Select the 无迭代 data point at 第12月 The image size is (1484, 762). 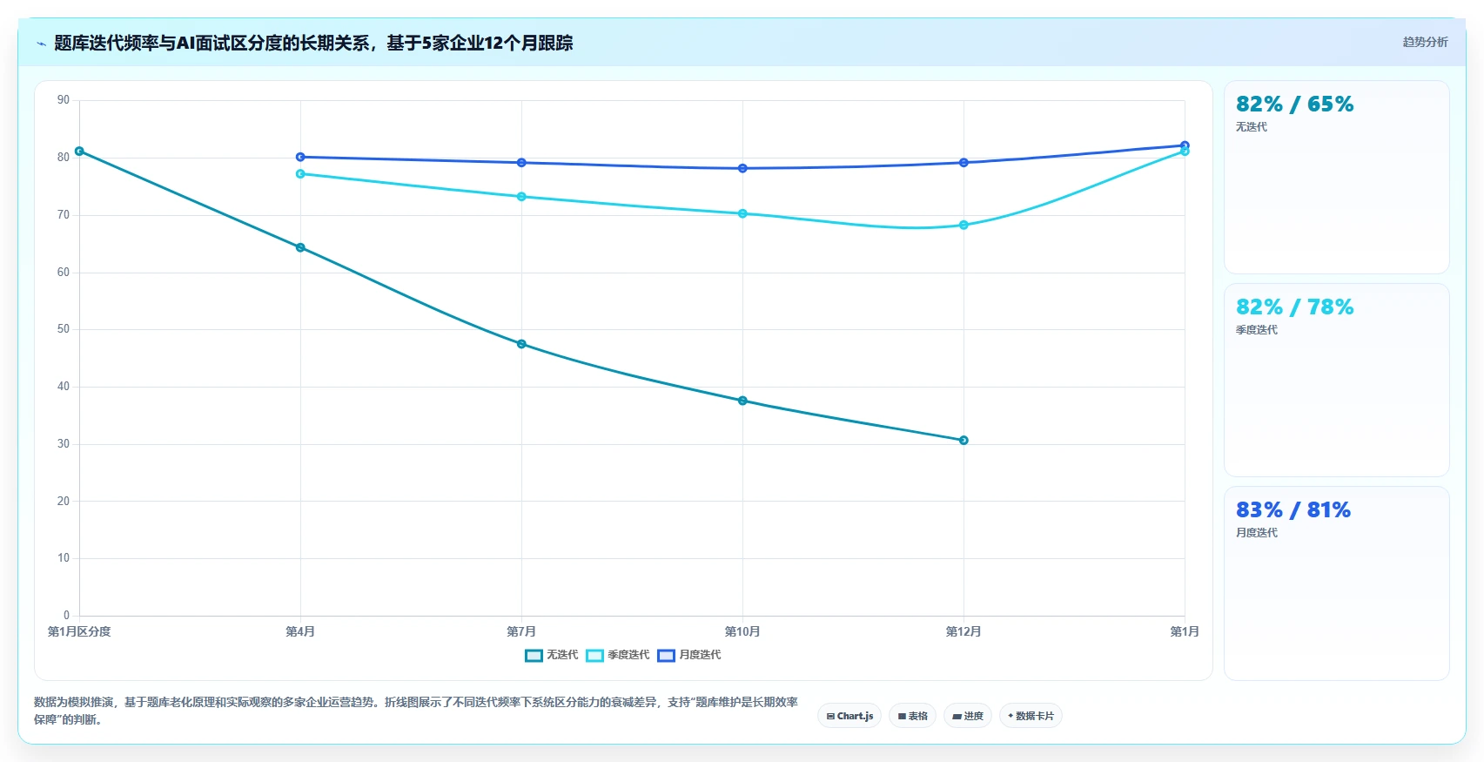964,441
